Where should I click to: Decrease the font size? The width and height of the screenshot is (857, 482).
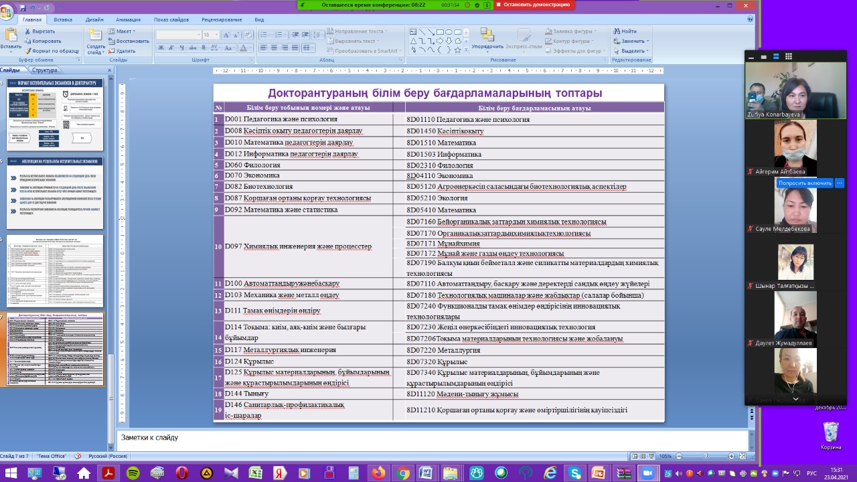(237, 35)
